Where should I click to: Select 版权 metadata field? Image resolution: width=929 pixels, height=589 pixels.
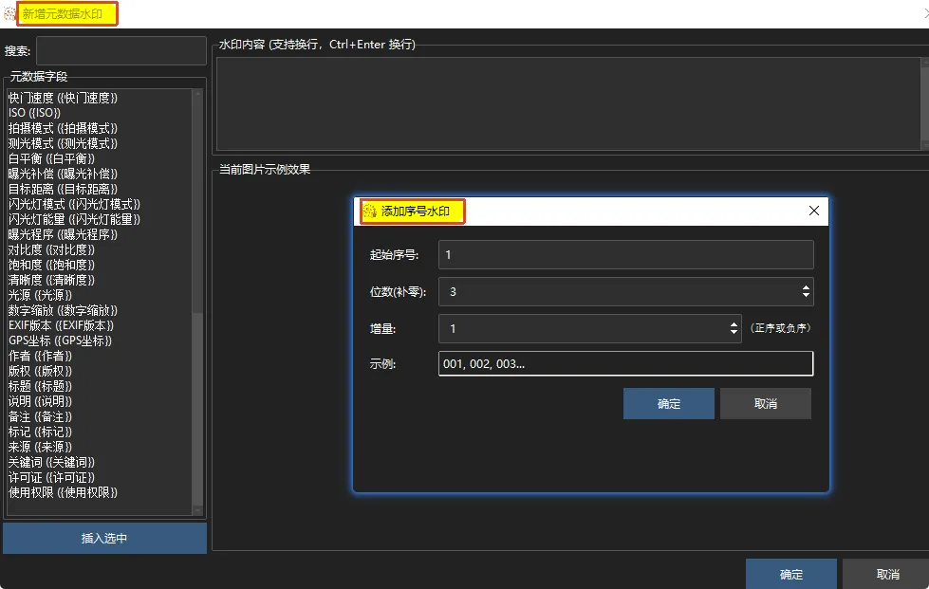point(40,371)
